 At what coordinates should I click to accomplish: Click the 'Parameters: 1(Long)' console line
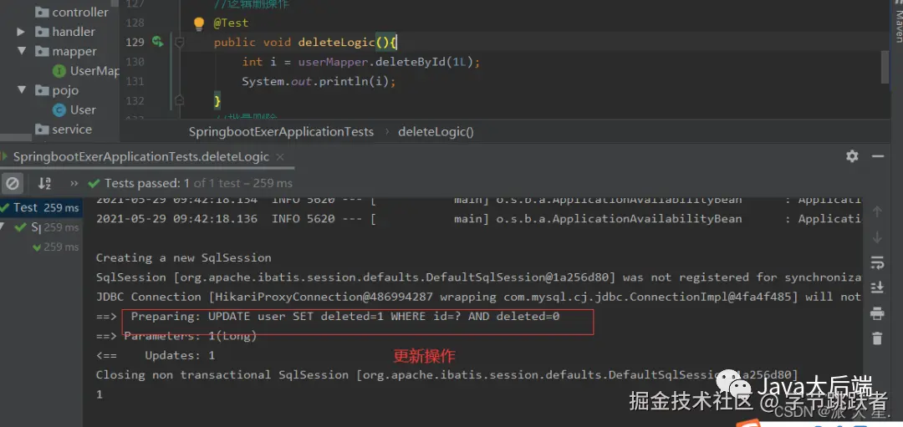tap(176, 336)
